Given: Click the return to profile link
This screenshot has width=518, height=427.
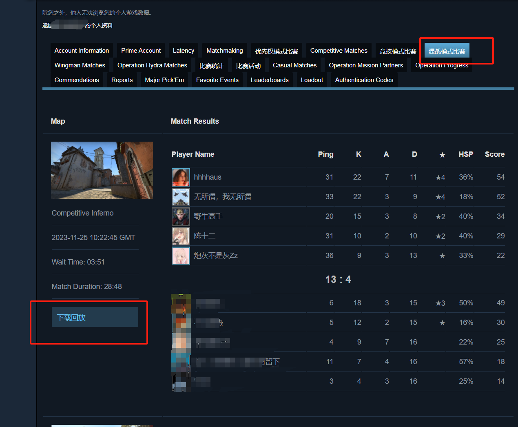Looking at the screenshot, I should pos(77,25).
